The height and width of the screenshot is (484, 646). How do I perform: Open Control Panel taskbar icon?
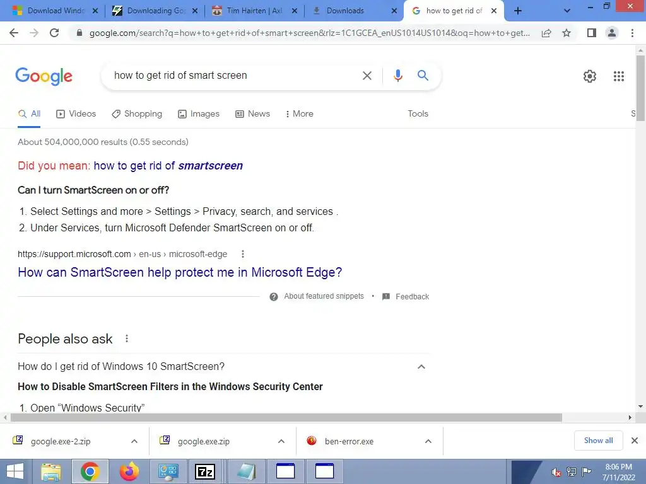click(x=168, y=471)
